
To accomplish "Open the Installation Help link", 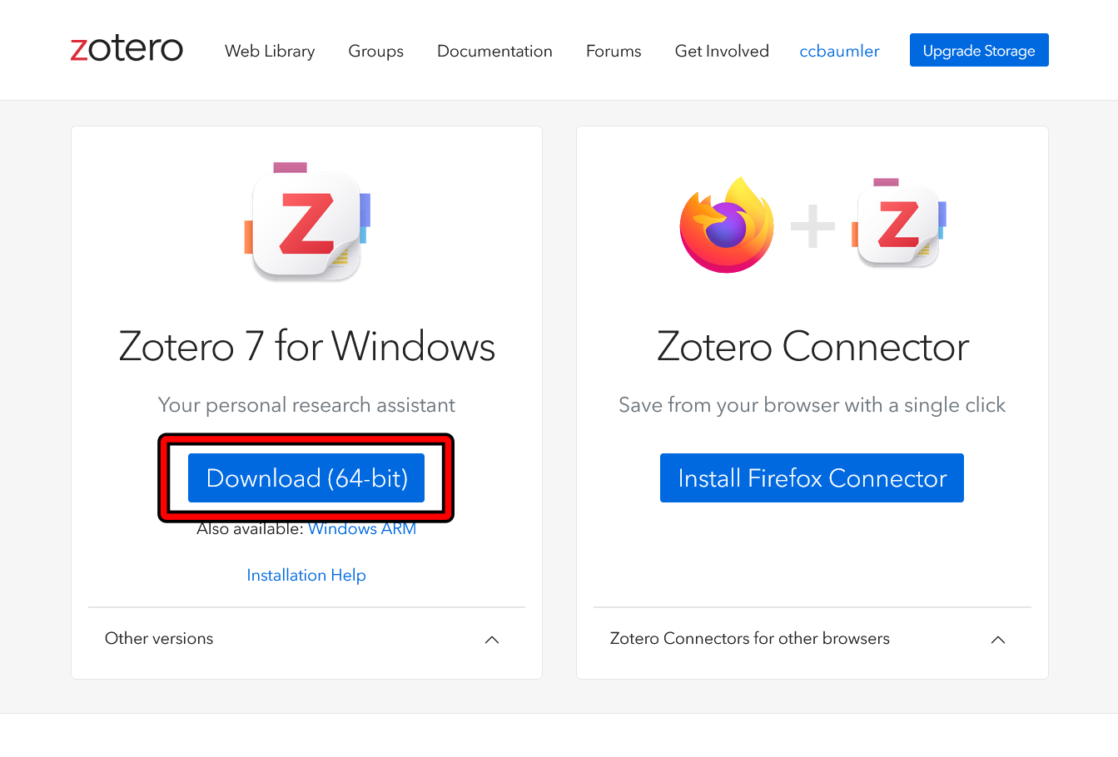I will [x=306, y=576].
